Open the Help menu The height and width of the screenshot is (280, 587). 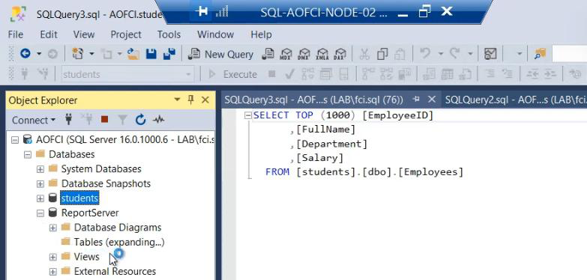(262, 34)
